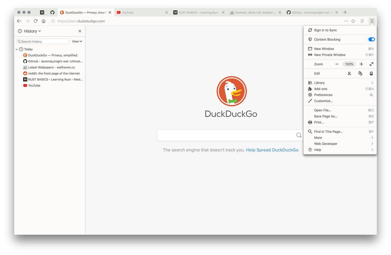Expand the Web Developer submenu
The height and width of the screenshot is (255, 391).
coord(340,144)
